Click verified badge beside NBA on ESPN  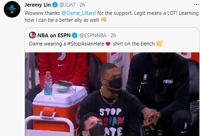75,35
